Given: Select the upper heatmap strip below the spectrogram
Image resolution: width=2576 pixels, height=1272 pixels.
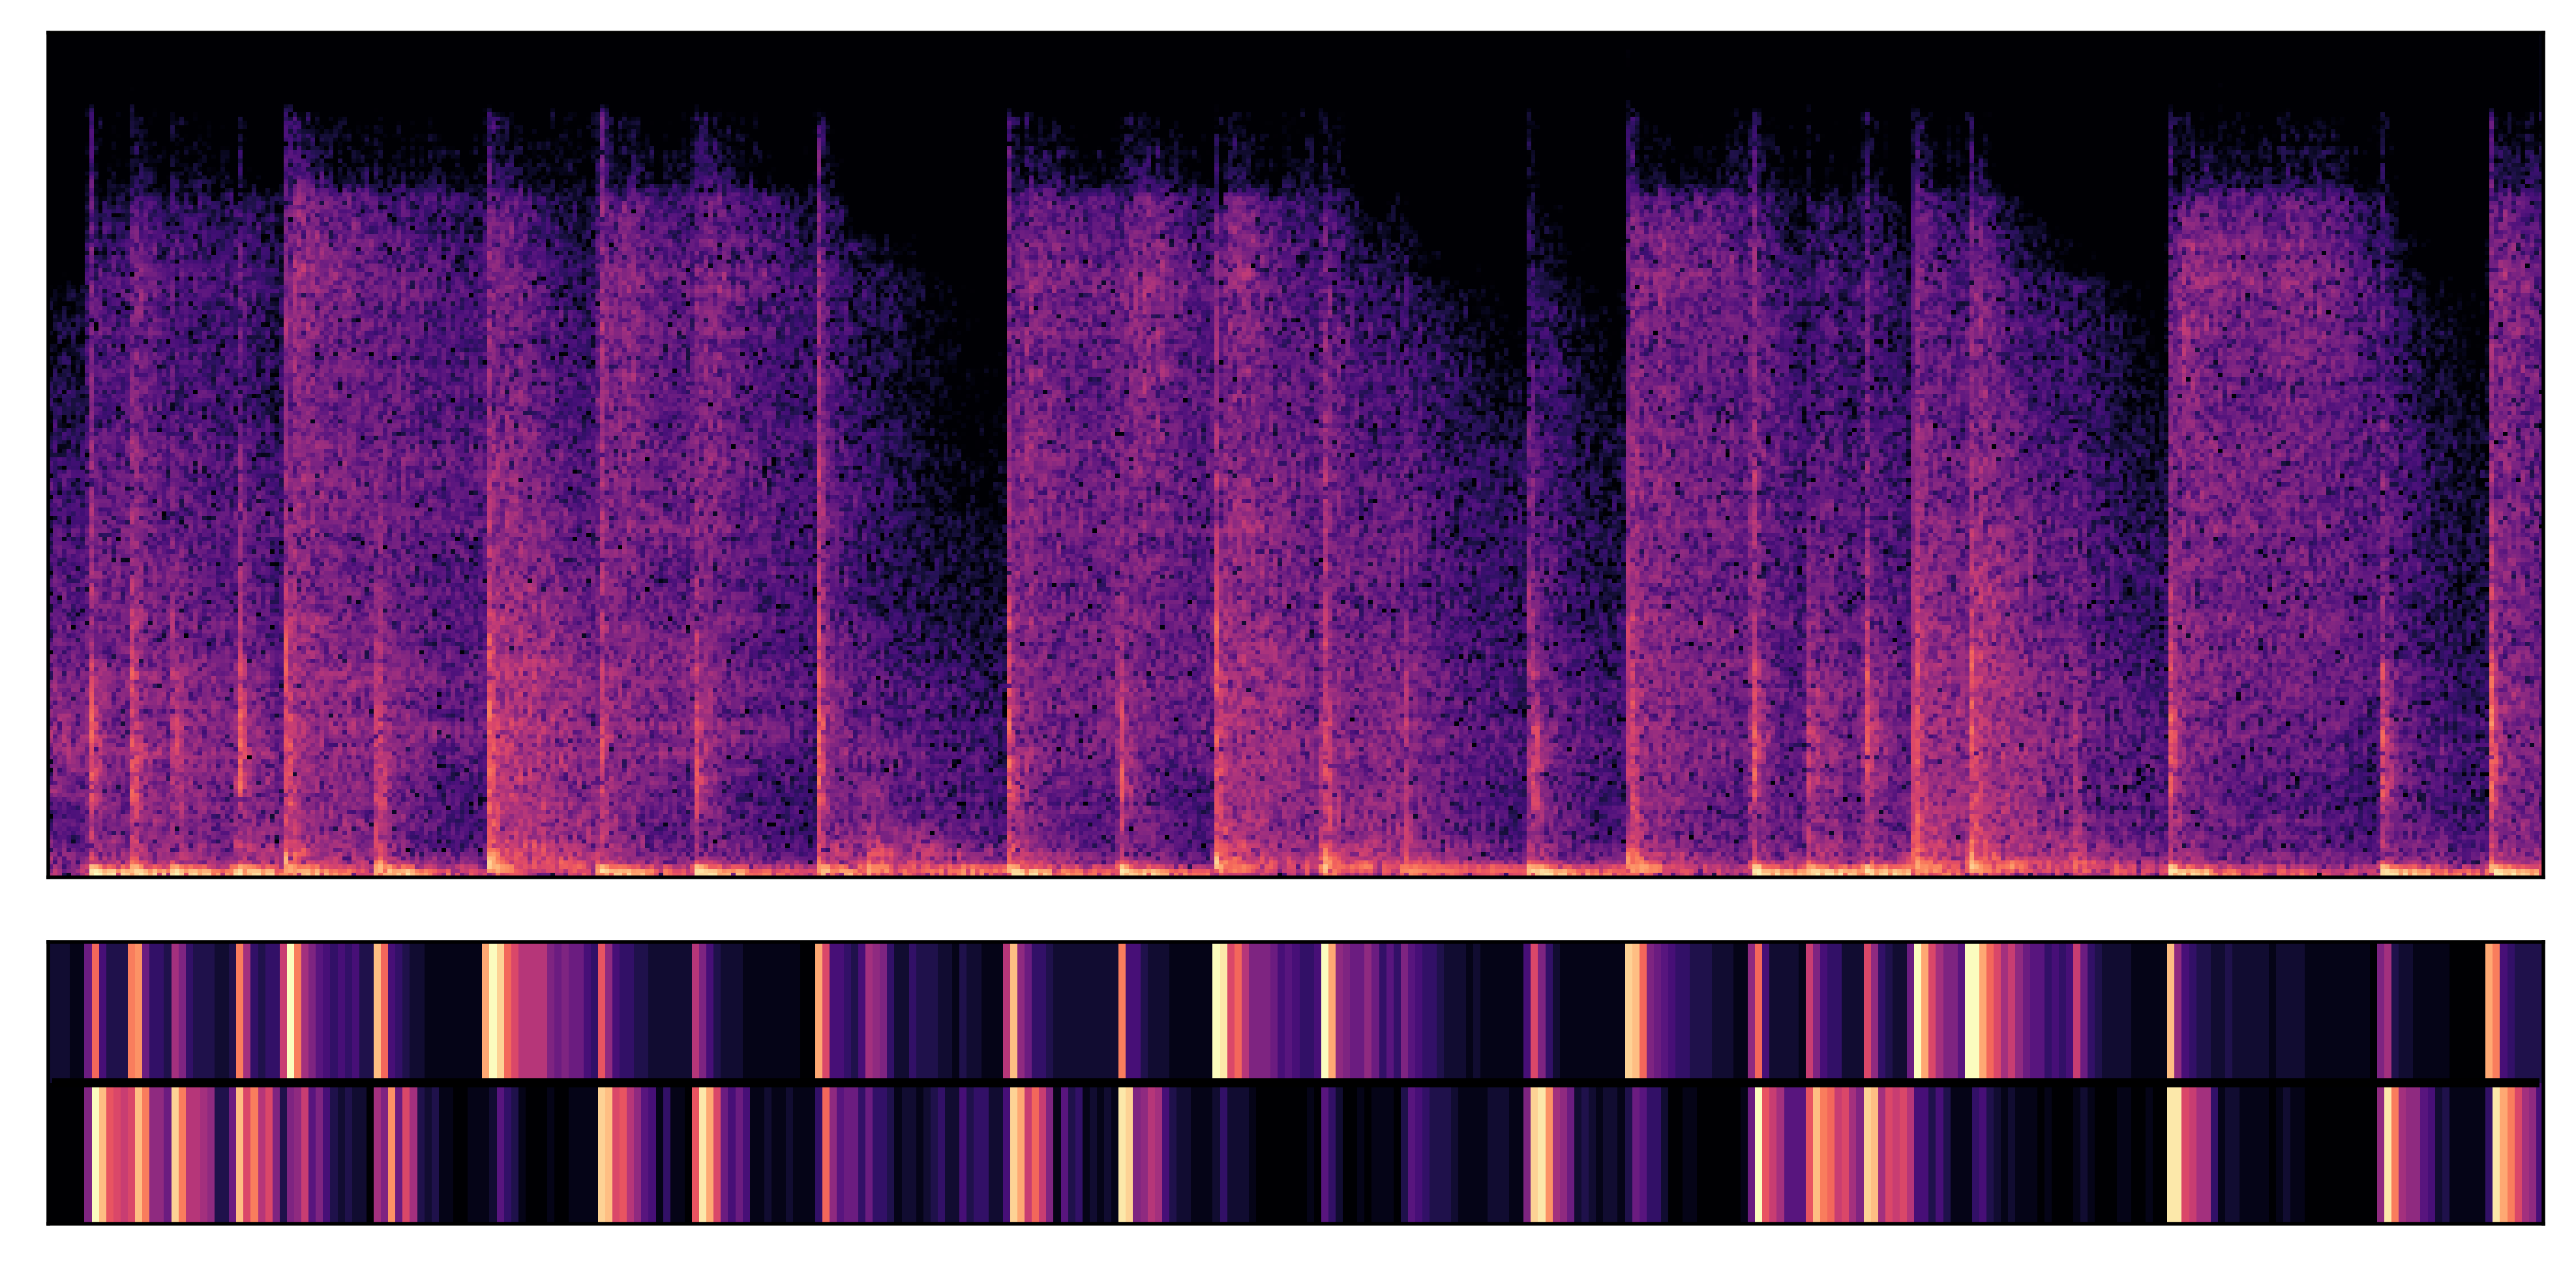Looking at the screenshot, I should tap(1295, 1011).
